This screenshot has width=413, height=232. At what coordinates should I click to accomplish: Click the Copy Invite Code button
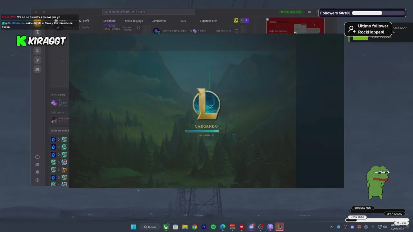(x=291, y=12)
